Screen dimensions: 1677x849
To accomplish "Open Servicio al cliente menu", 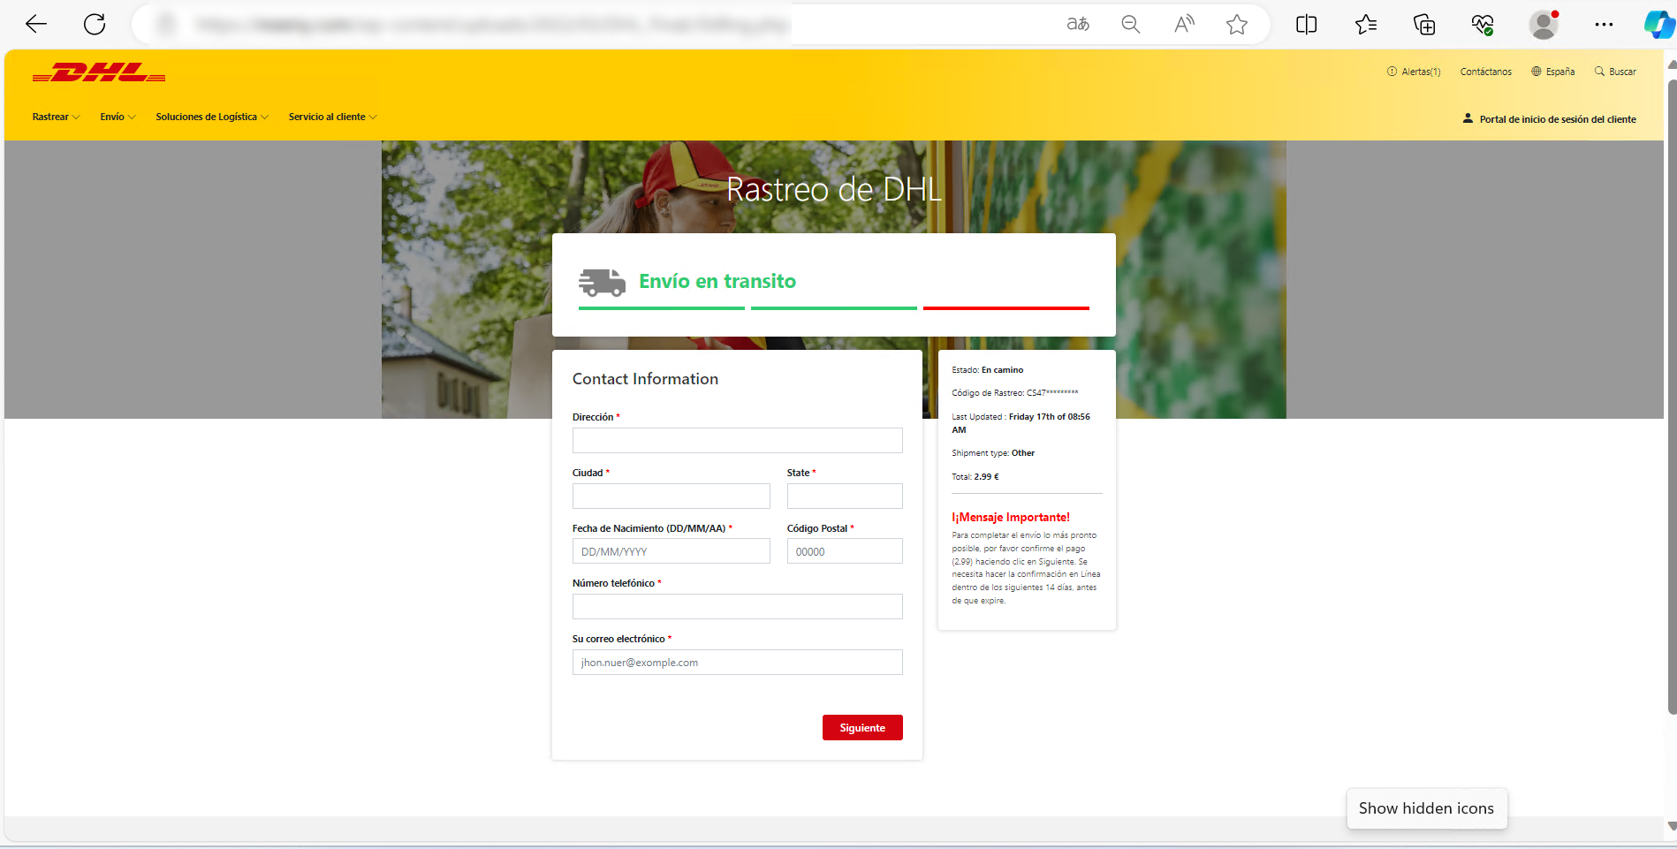I will coord(332,117).
